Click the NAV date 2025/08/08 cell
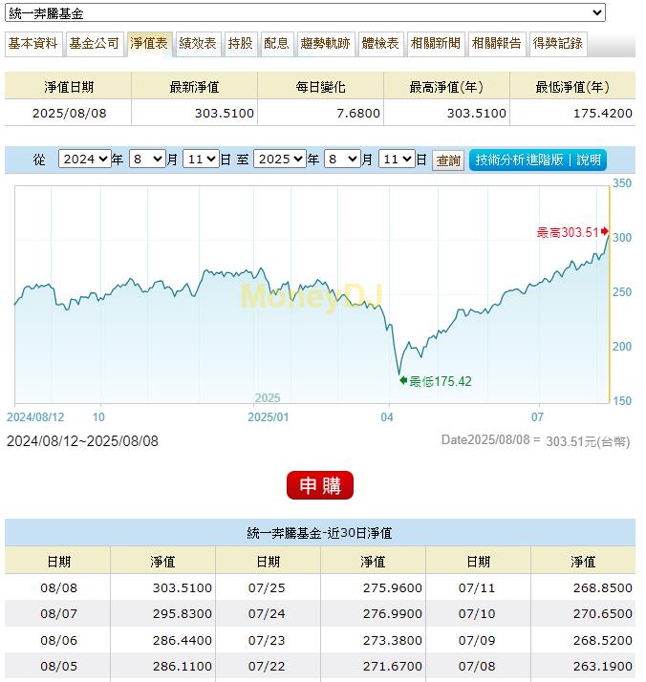646x682 pixels. point(69,113)
